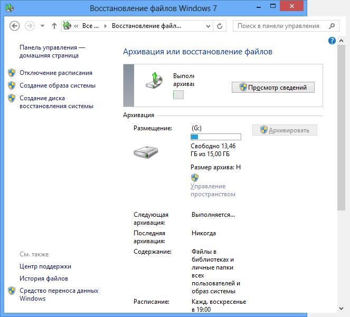This screenshot has width=350, height=317.
Task: Click the backup-in-progress drive icon
Action: [x=154, y=81]
